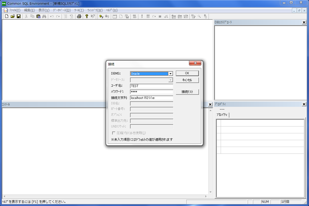Image resolution: width=309 pixels, height=206 pixels.
Task: Close the プロパティ panel
Action: click(304, 104)
